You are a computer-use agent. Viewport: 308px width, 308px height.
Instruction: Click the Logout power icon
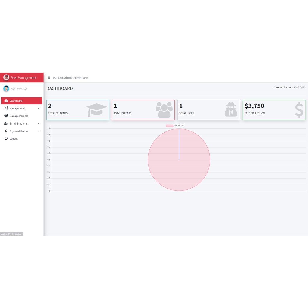pos(6,138)
